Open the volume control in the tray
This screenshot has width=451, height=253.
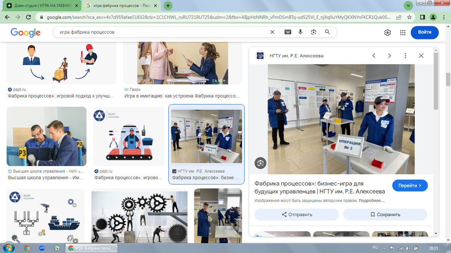point(409,248)
